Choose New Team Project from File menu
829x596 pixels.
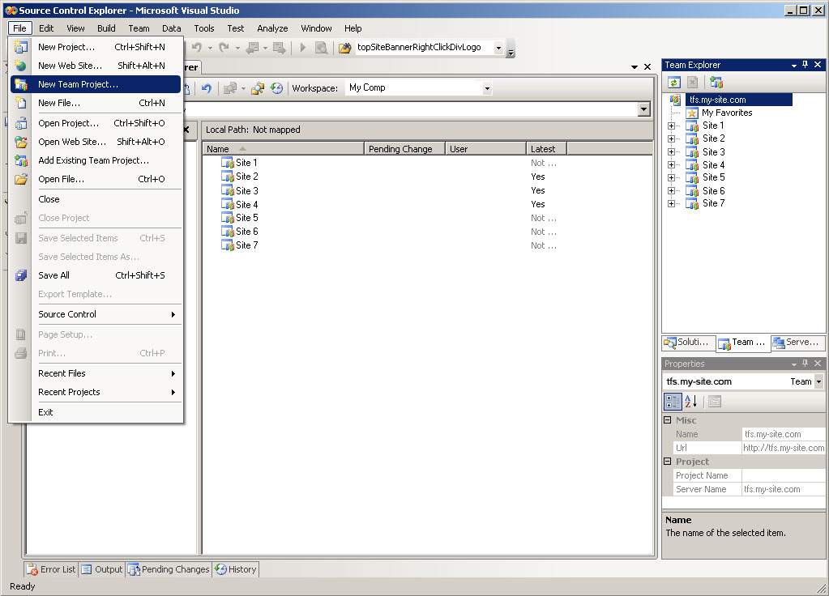coord(96,84)
